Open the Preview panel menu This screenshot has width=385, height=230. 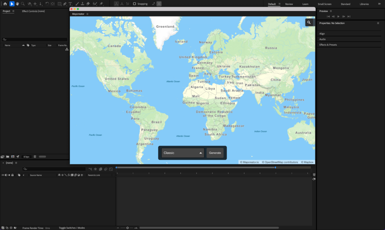(331, 11)
